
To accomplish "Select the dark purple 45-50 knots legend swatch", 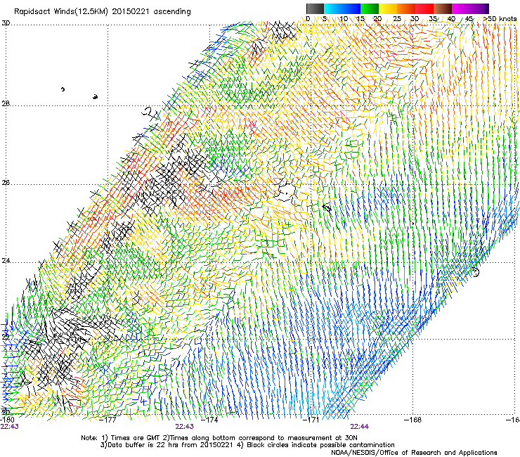I will 479,8.
